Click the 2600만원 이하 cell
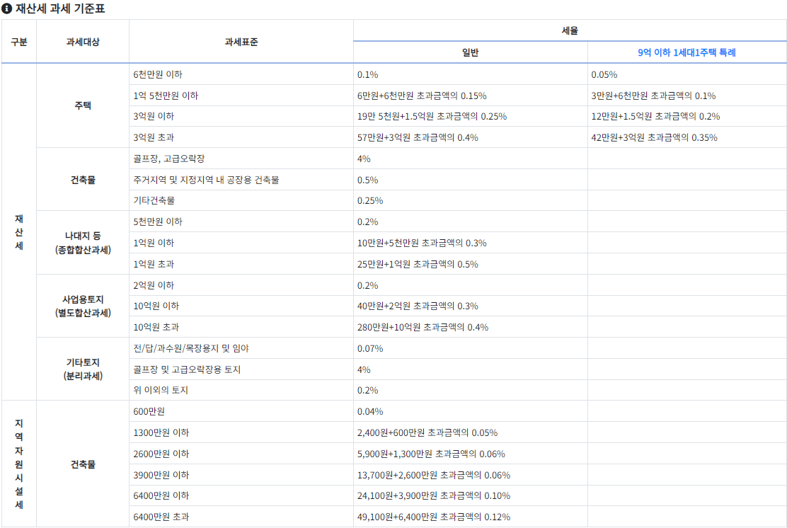 241,453
